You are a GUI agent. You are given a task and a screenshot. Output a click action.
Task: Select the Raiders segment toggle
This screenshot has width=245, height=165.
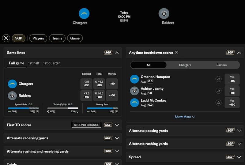221,65
